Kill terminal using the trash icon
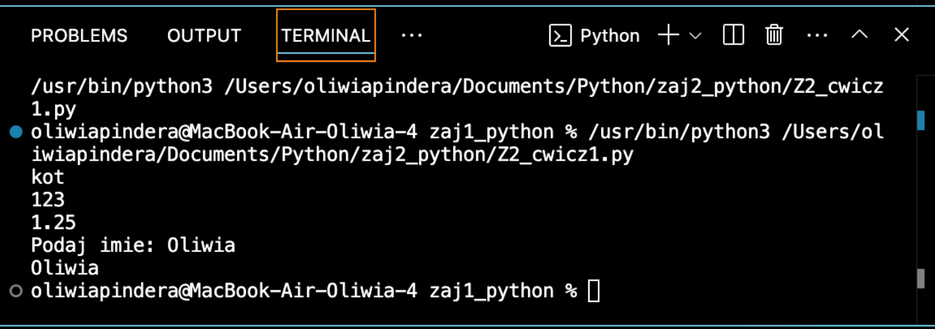This screenshot has height=329, width=935. coord(774,35)
